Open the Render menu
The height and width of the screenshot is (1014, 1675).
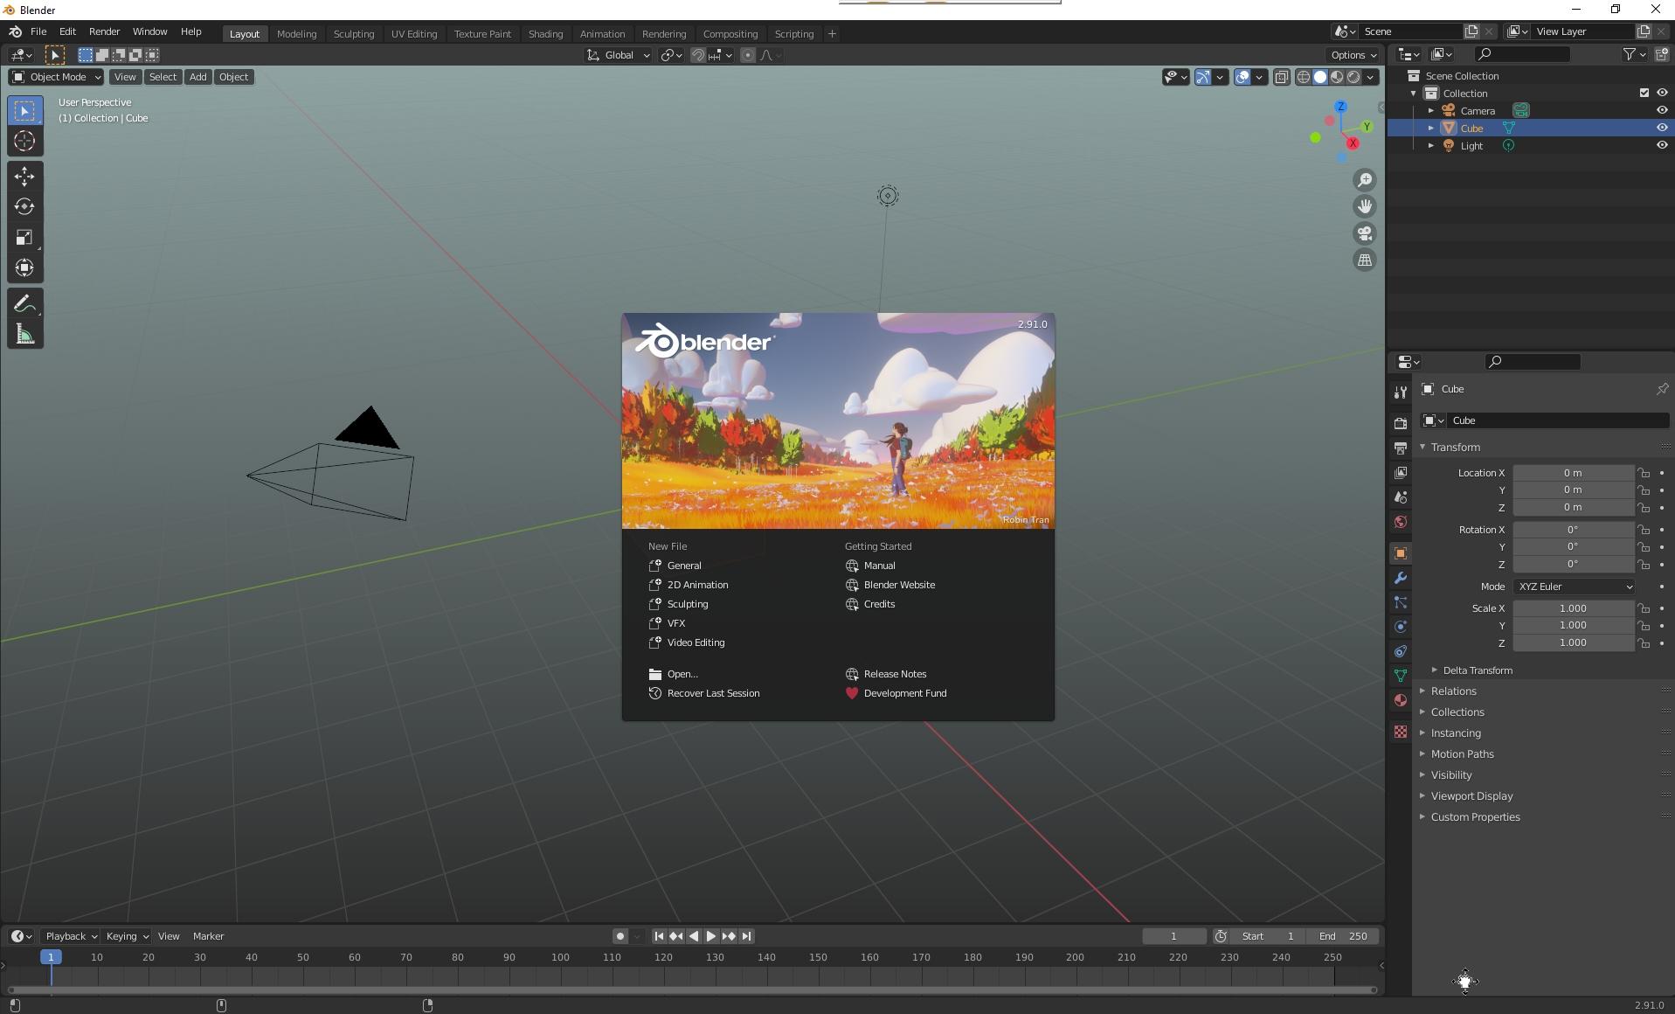click(x=104, y=31)
